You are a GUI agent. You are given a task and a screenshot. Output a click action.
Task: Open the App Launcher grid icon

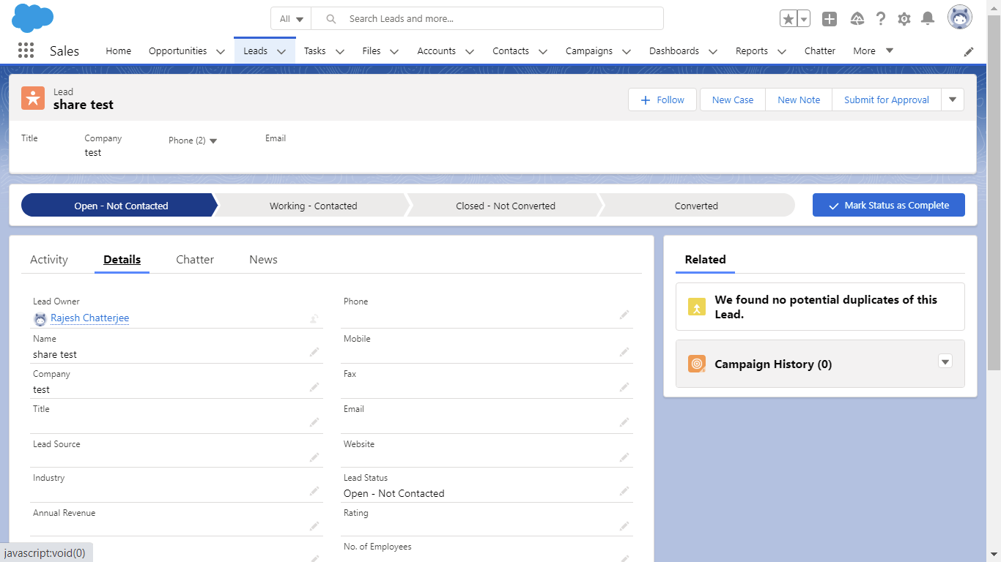26,50
